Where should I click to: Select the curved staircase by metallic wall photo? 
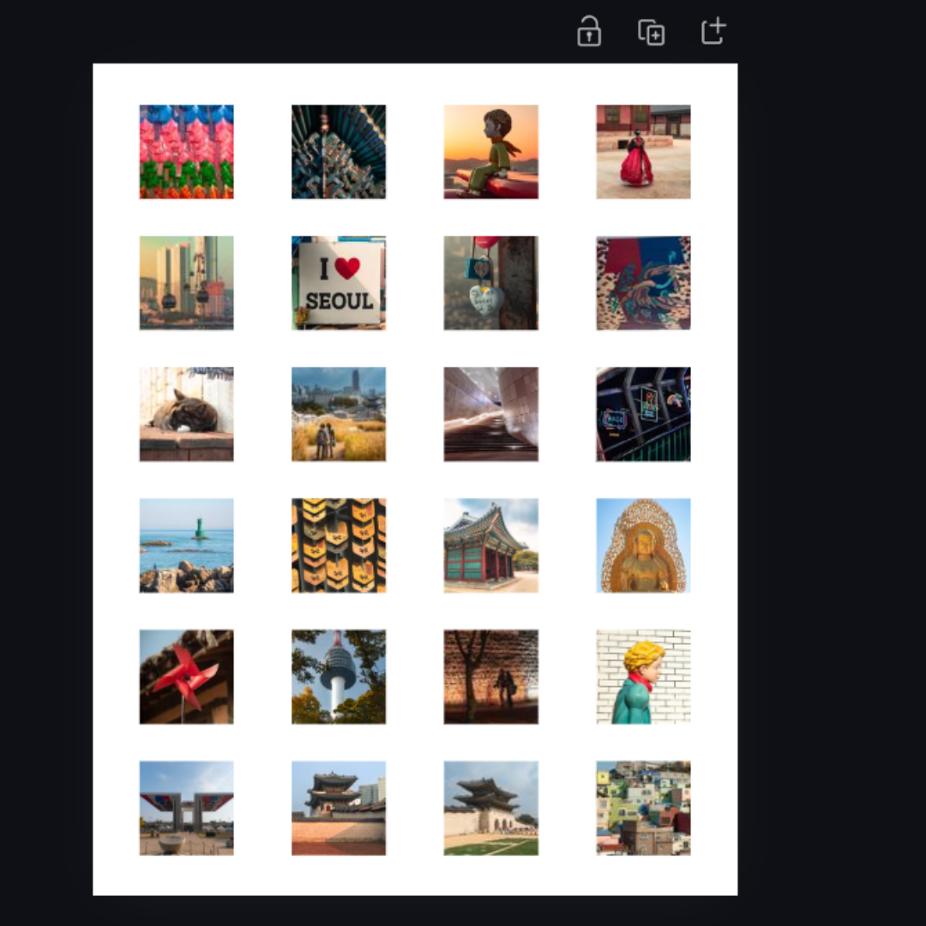pos(491,414)
